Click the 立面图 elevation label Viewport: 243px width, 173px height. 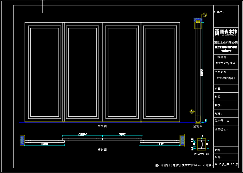(102, 126)
